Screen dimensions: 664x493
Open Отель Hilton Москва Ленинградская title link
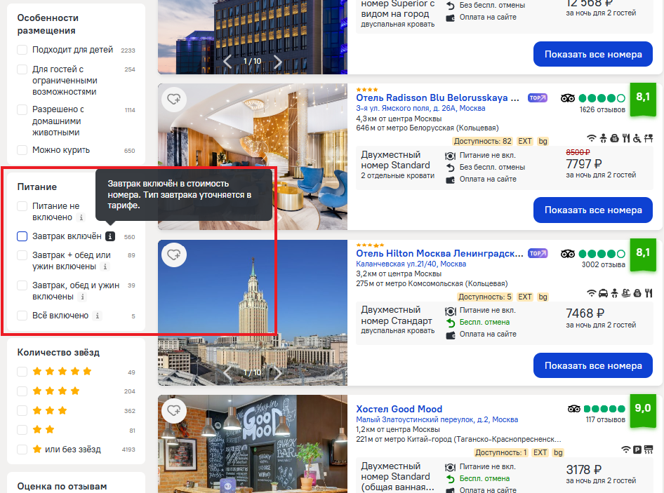tap(439, 253)
